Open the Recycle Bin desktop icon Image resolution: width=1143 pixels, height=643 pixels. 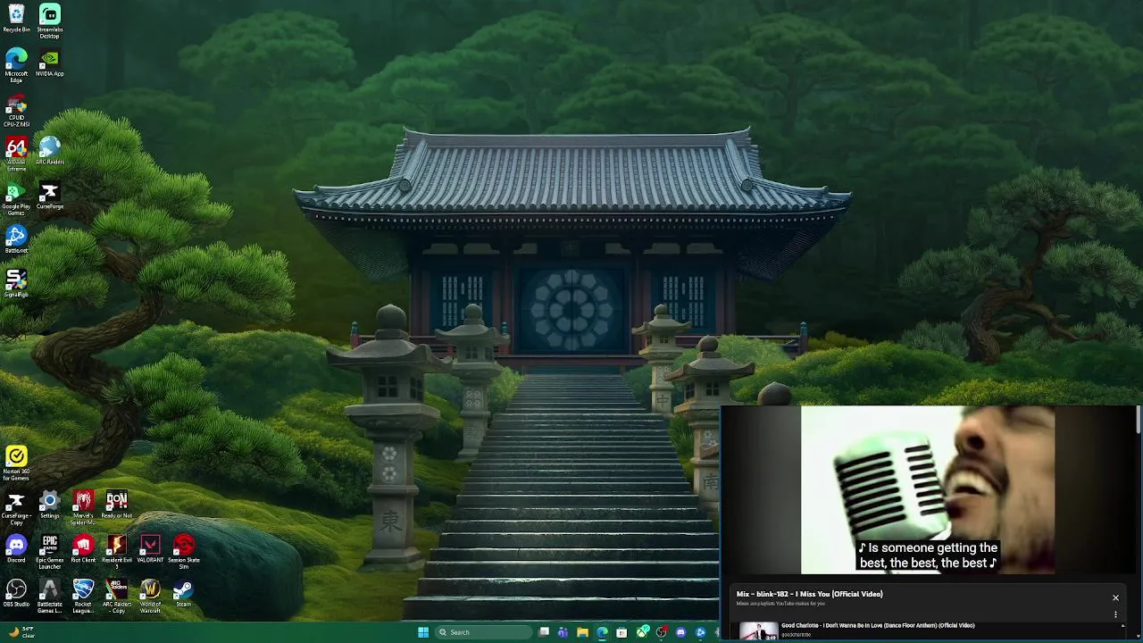pyautogui.click(x=16, y=19)
